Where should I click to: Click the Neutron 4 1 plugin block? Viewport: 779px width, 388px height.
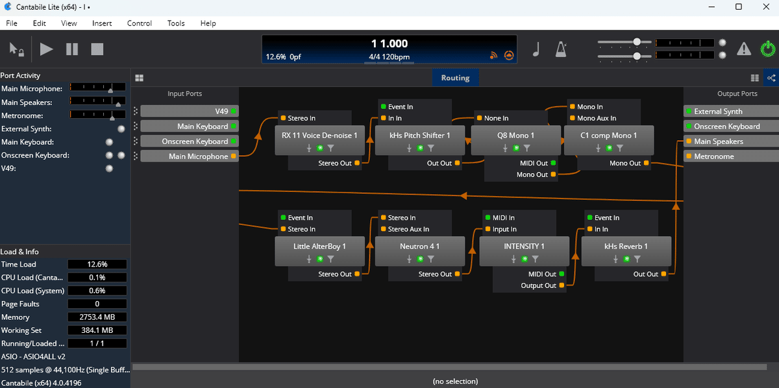tap(420, 252)
